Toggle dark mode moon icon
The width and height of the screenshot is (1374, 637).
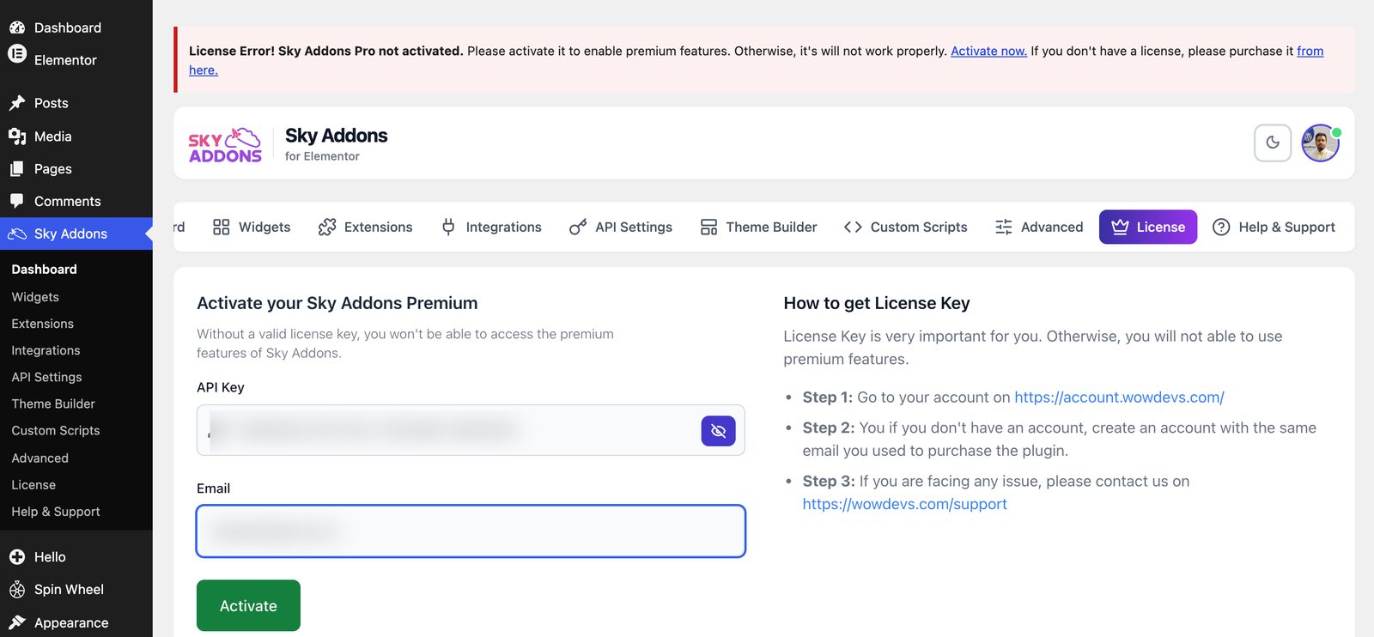[1273, 143]
